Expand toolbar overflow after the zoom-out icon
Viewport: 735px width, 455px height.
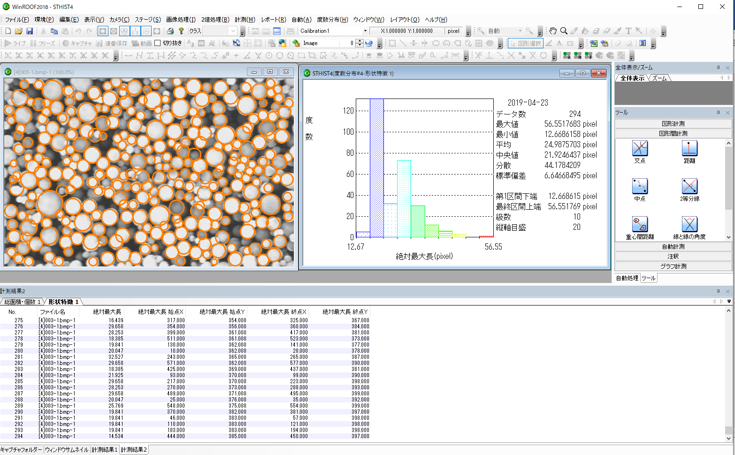[540, 32]
